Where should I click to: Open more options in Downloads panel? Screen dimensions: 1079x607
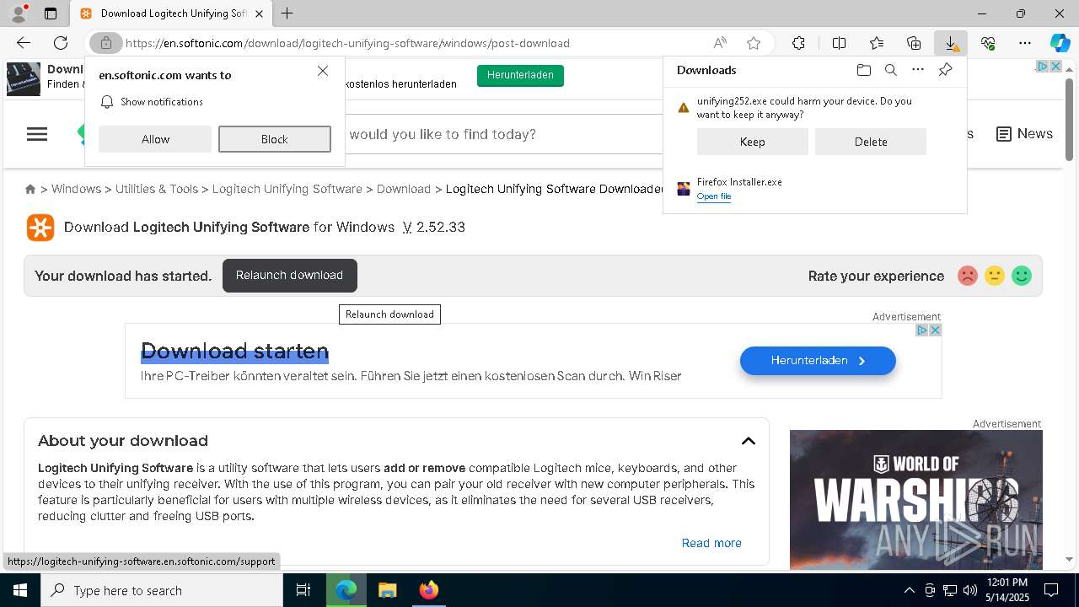918,70
